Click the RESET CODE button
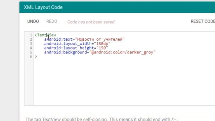This screenshot has width=215, height=121. 203,22
